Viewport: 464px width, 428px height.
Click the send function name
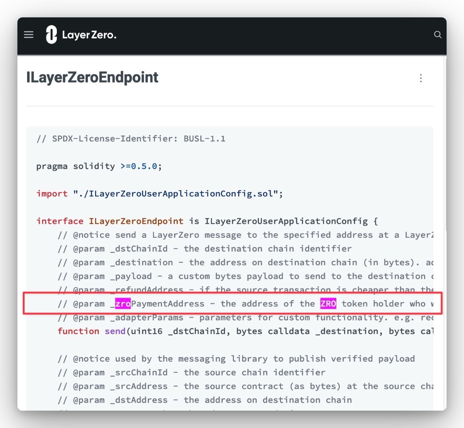tap(115, 331)
